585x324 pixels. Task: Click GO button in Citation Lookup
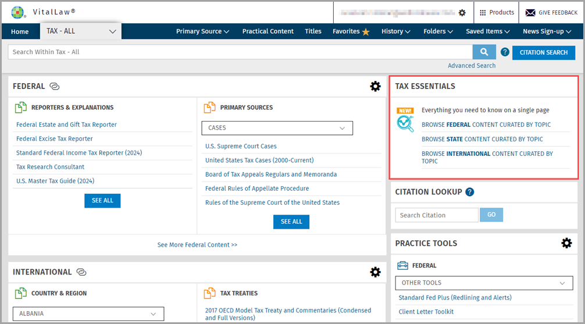[491, 215]
